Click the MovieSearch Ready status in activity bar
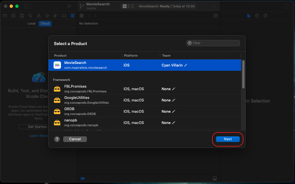295x184 pixels. pos(167,6)
